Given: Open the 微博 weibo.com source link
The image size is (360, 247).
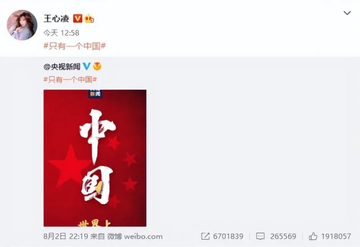Looking at the screenshot, I should pyautogui.click(x=135, y=236).
